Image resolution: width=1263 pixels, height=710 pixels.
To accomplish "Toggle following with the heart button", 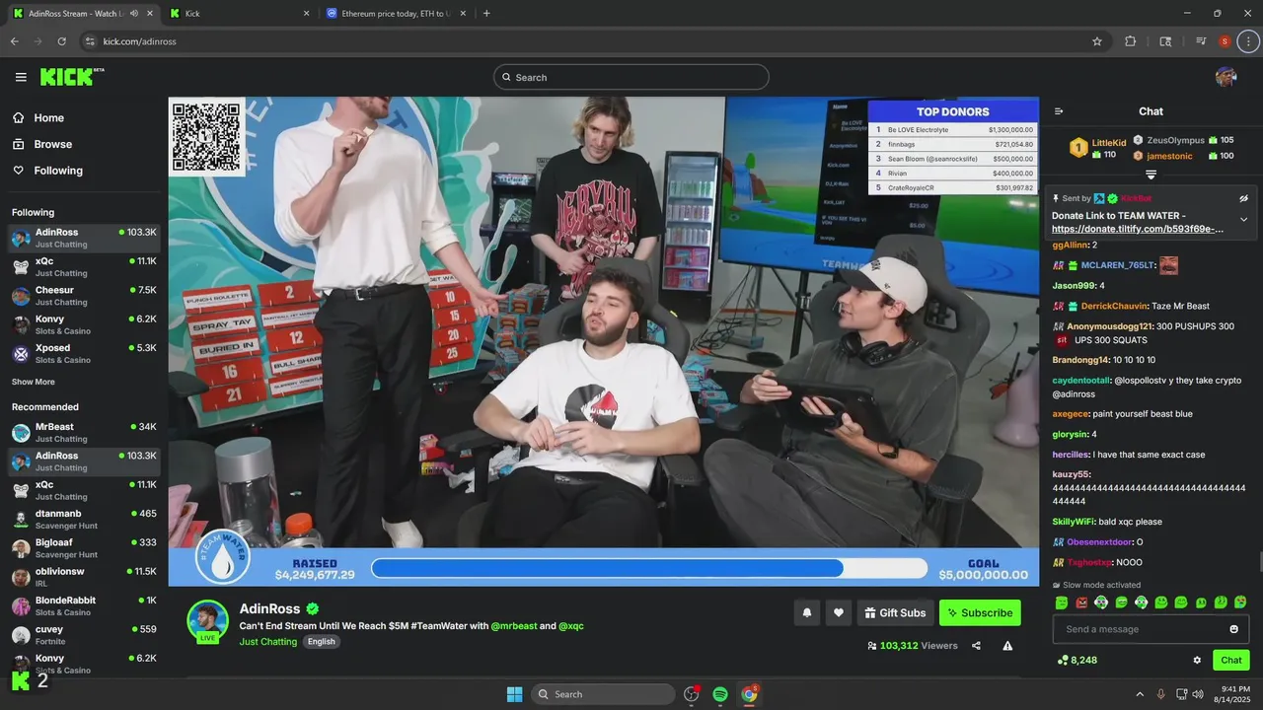I will tap(839, 612).
